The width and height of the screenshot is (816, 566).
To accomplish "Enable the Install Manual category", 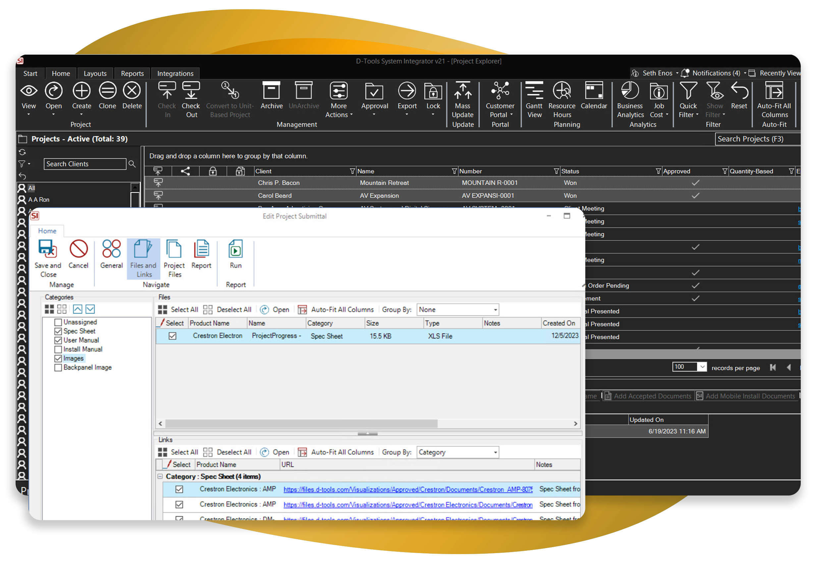I will [x=59, y=349].
